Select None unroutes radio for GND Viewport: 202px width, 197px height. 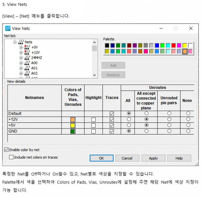tap(188, 131)
